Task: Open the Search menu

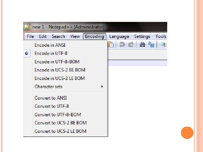Action: [58, 36]
